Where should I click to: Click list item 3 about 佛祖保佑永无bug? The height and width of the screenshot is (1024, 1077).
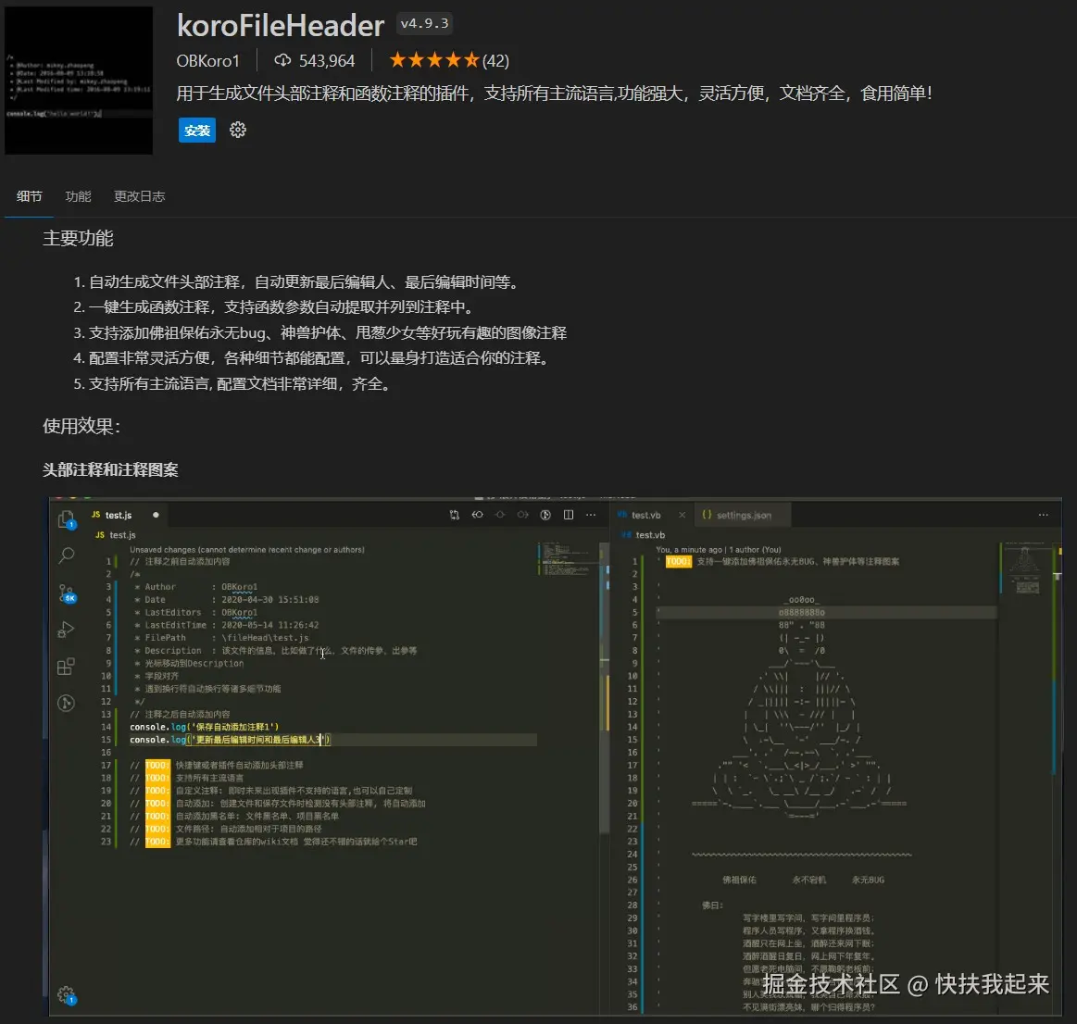coord(320,333)
